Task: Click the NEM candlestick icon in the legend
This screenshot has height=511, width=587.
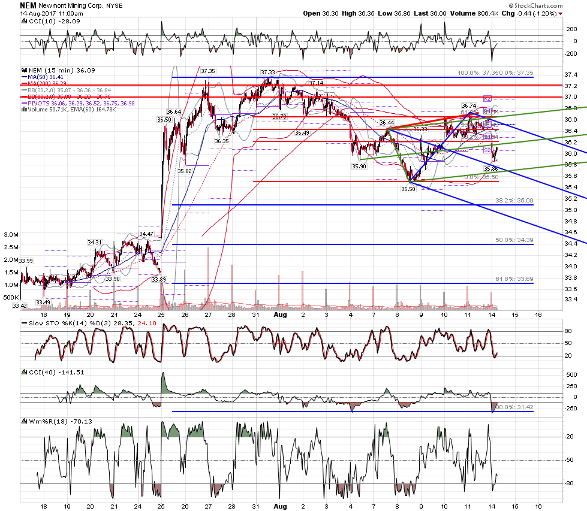Action: click(25, 70)
